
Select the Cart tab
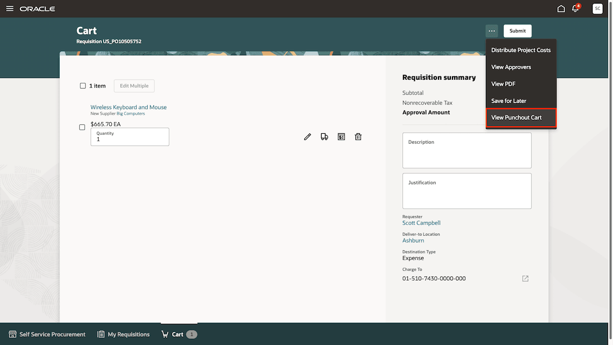[179, 334]
